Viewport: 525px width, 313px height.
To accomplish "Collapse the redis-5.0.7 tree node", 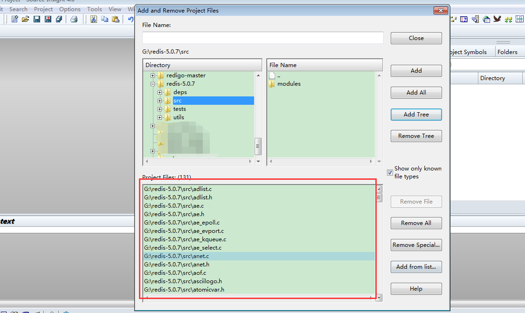I will [152, 84].
